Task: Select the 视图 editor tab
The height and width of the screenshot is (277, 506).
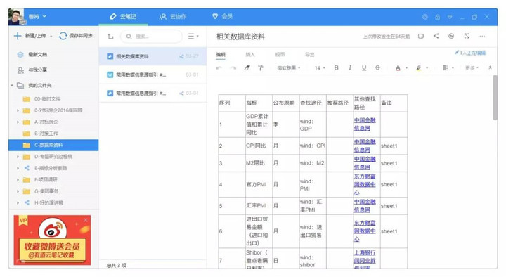Action: click(x=280, y=55)
